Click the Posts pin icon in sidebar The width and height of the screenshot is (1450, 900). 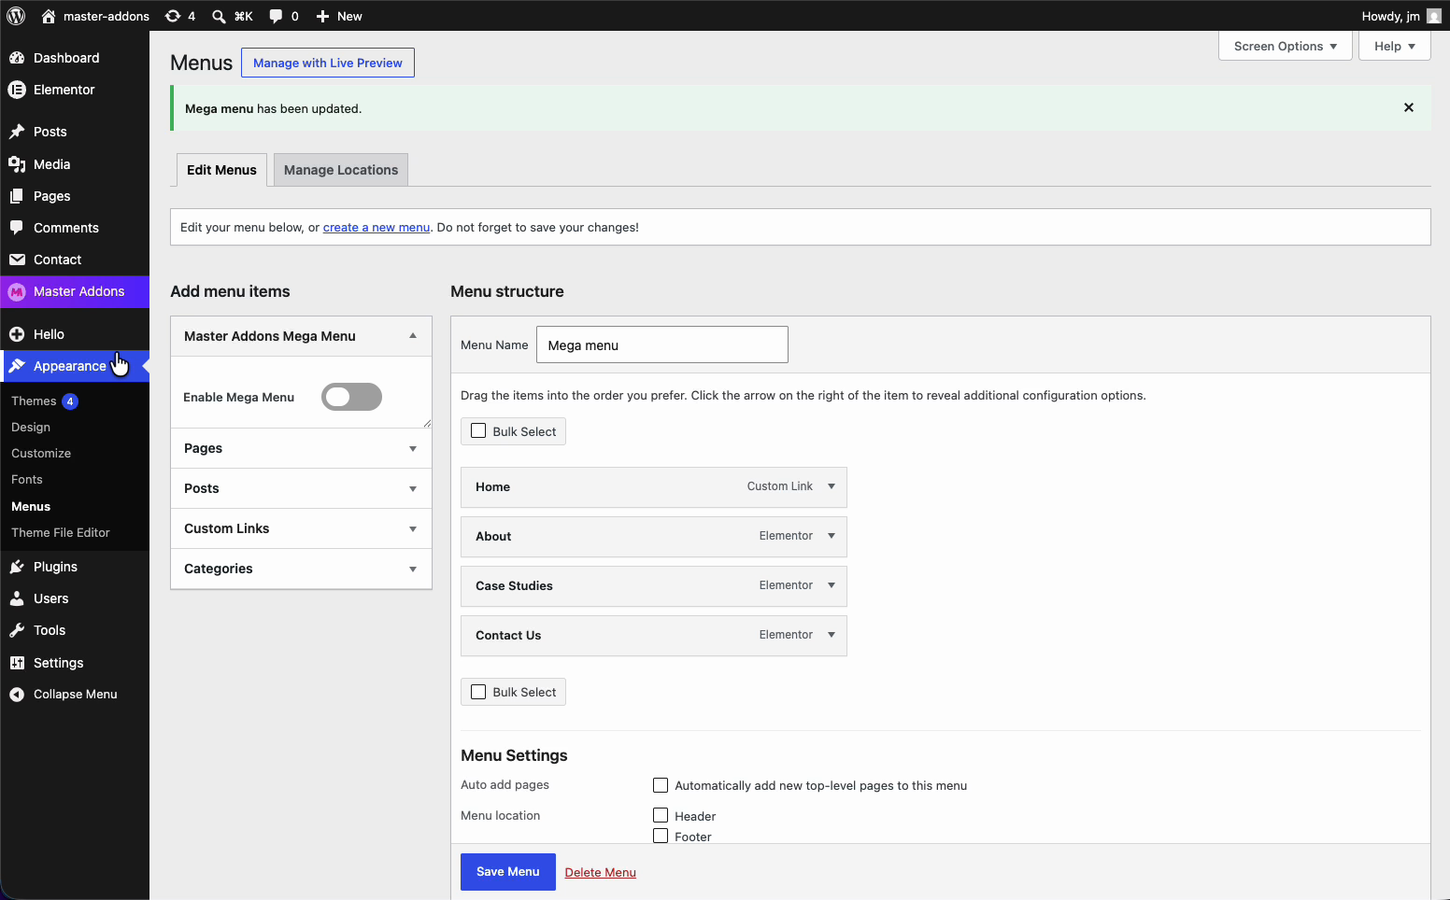pos(17,132)
